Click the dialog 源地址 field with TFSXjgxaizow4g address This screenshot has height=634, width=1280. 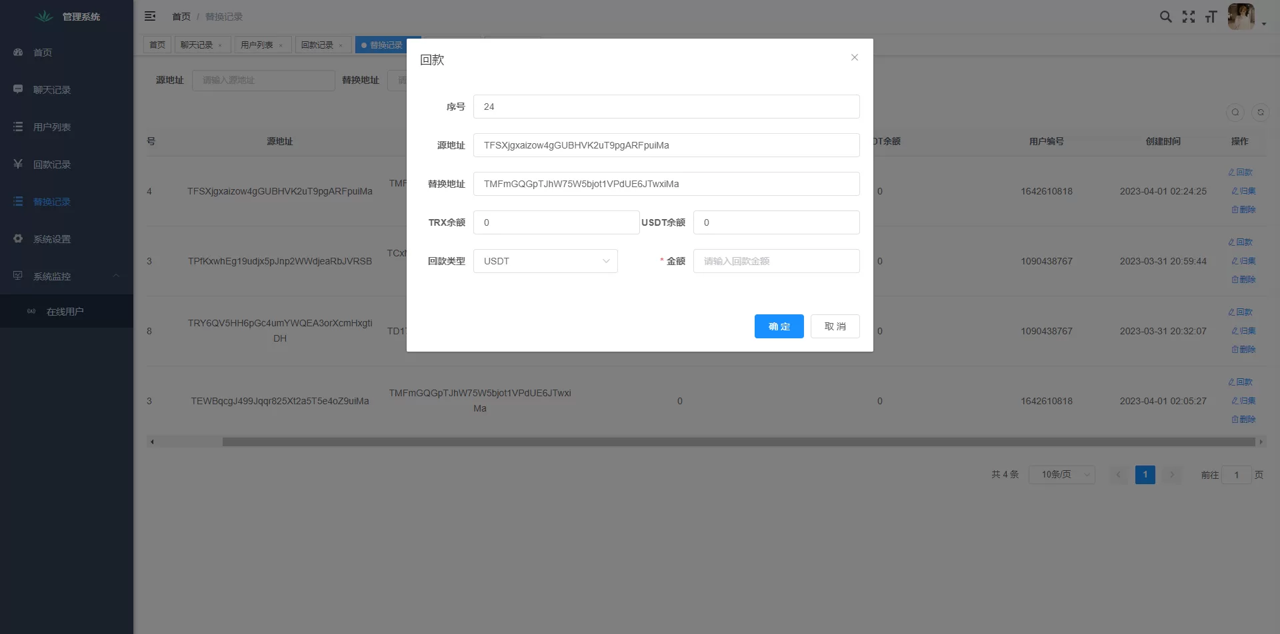point(666,145)
